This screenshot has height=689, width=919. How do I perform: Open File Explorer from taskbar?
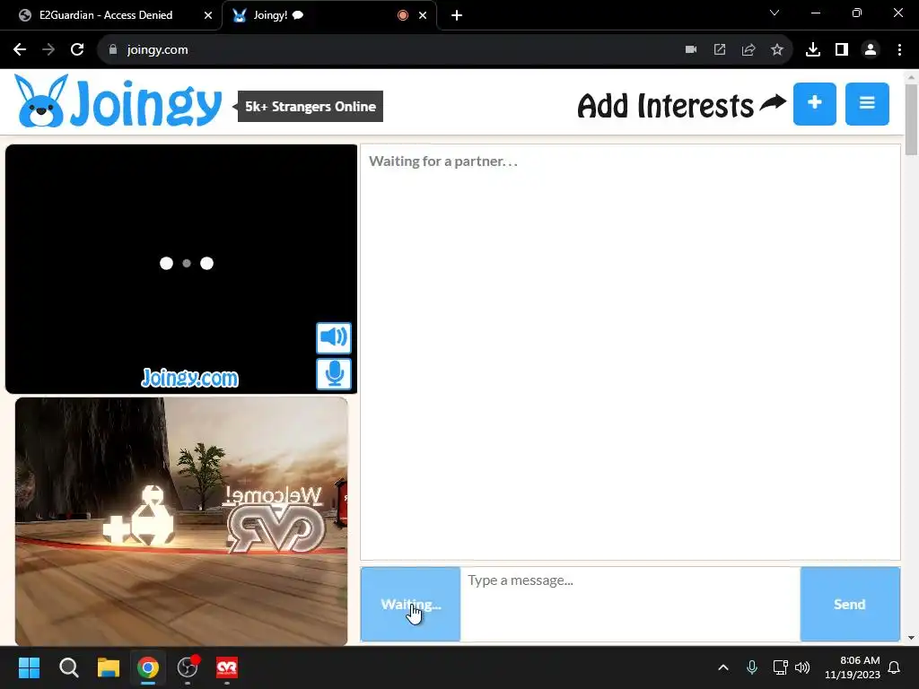click(x=109, y=667)
